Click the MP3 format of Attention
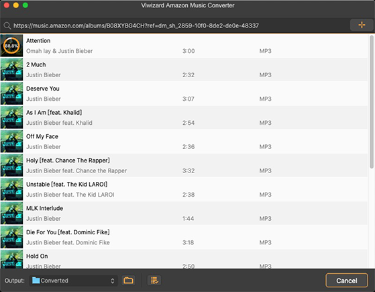375x292 pixels. point(266,51)
